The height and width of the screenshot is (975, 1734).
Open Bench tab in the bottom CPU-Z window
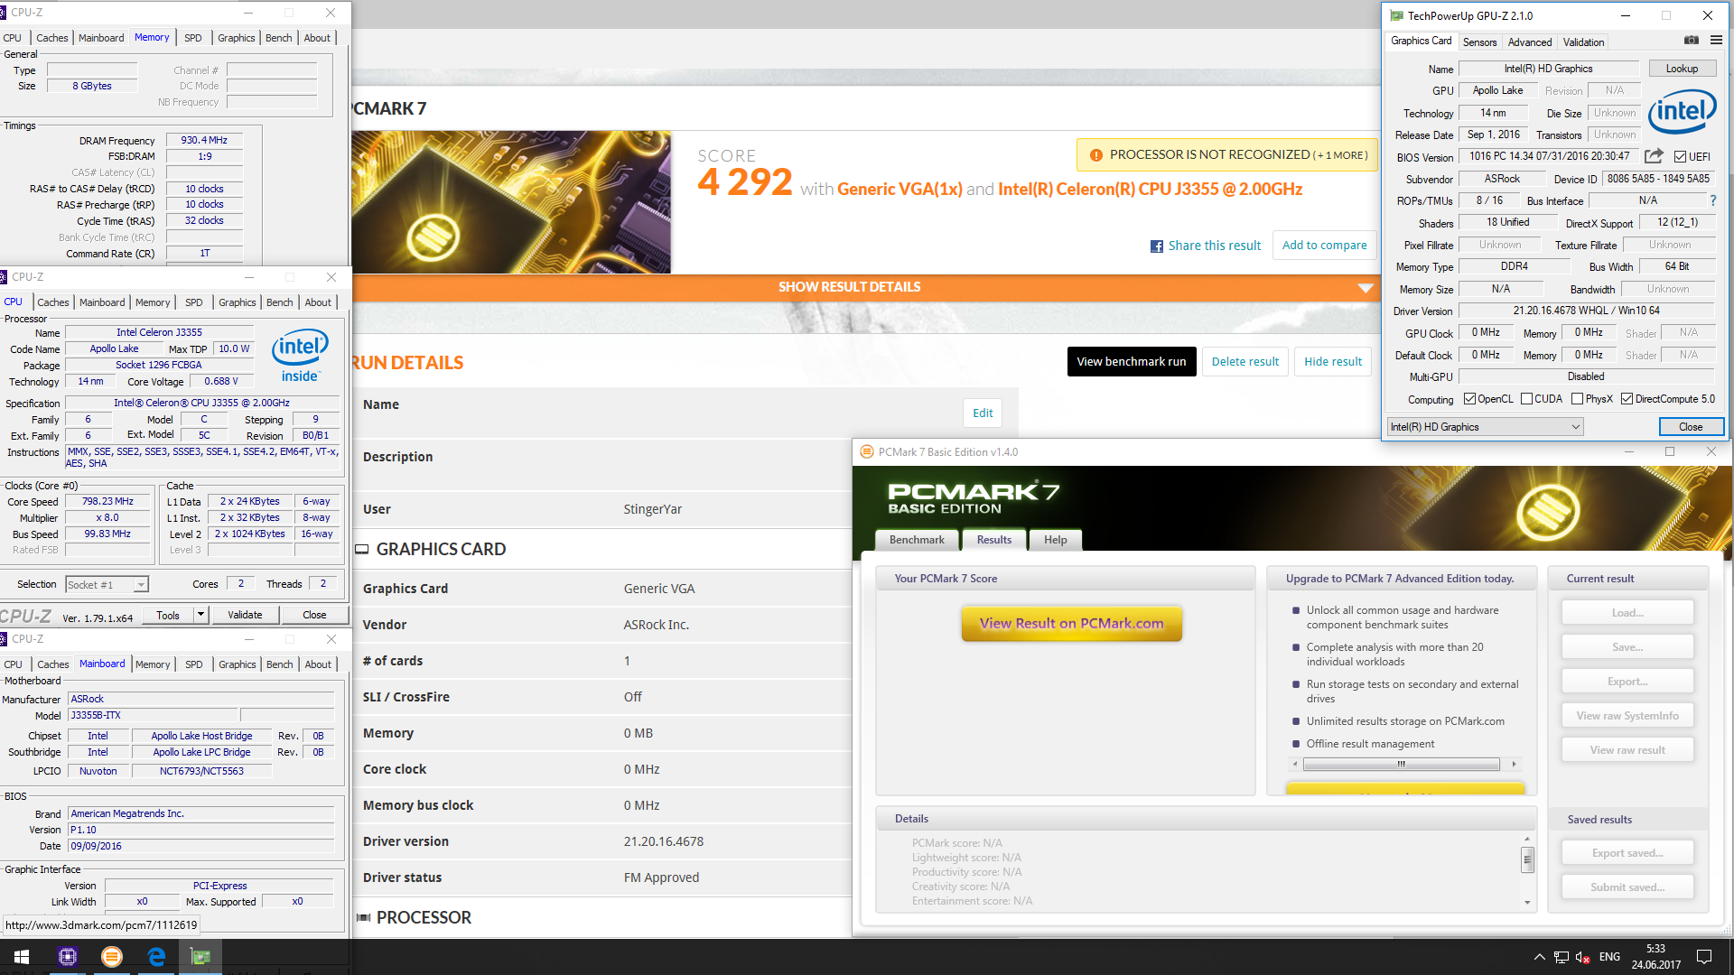[x=280, y=664]
